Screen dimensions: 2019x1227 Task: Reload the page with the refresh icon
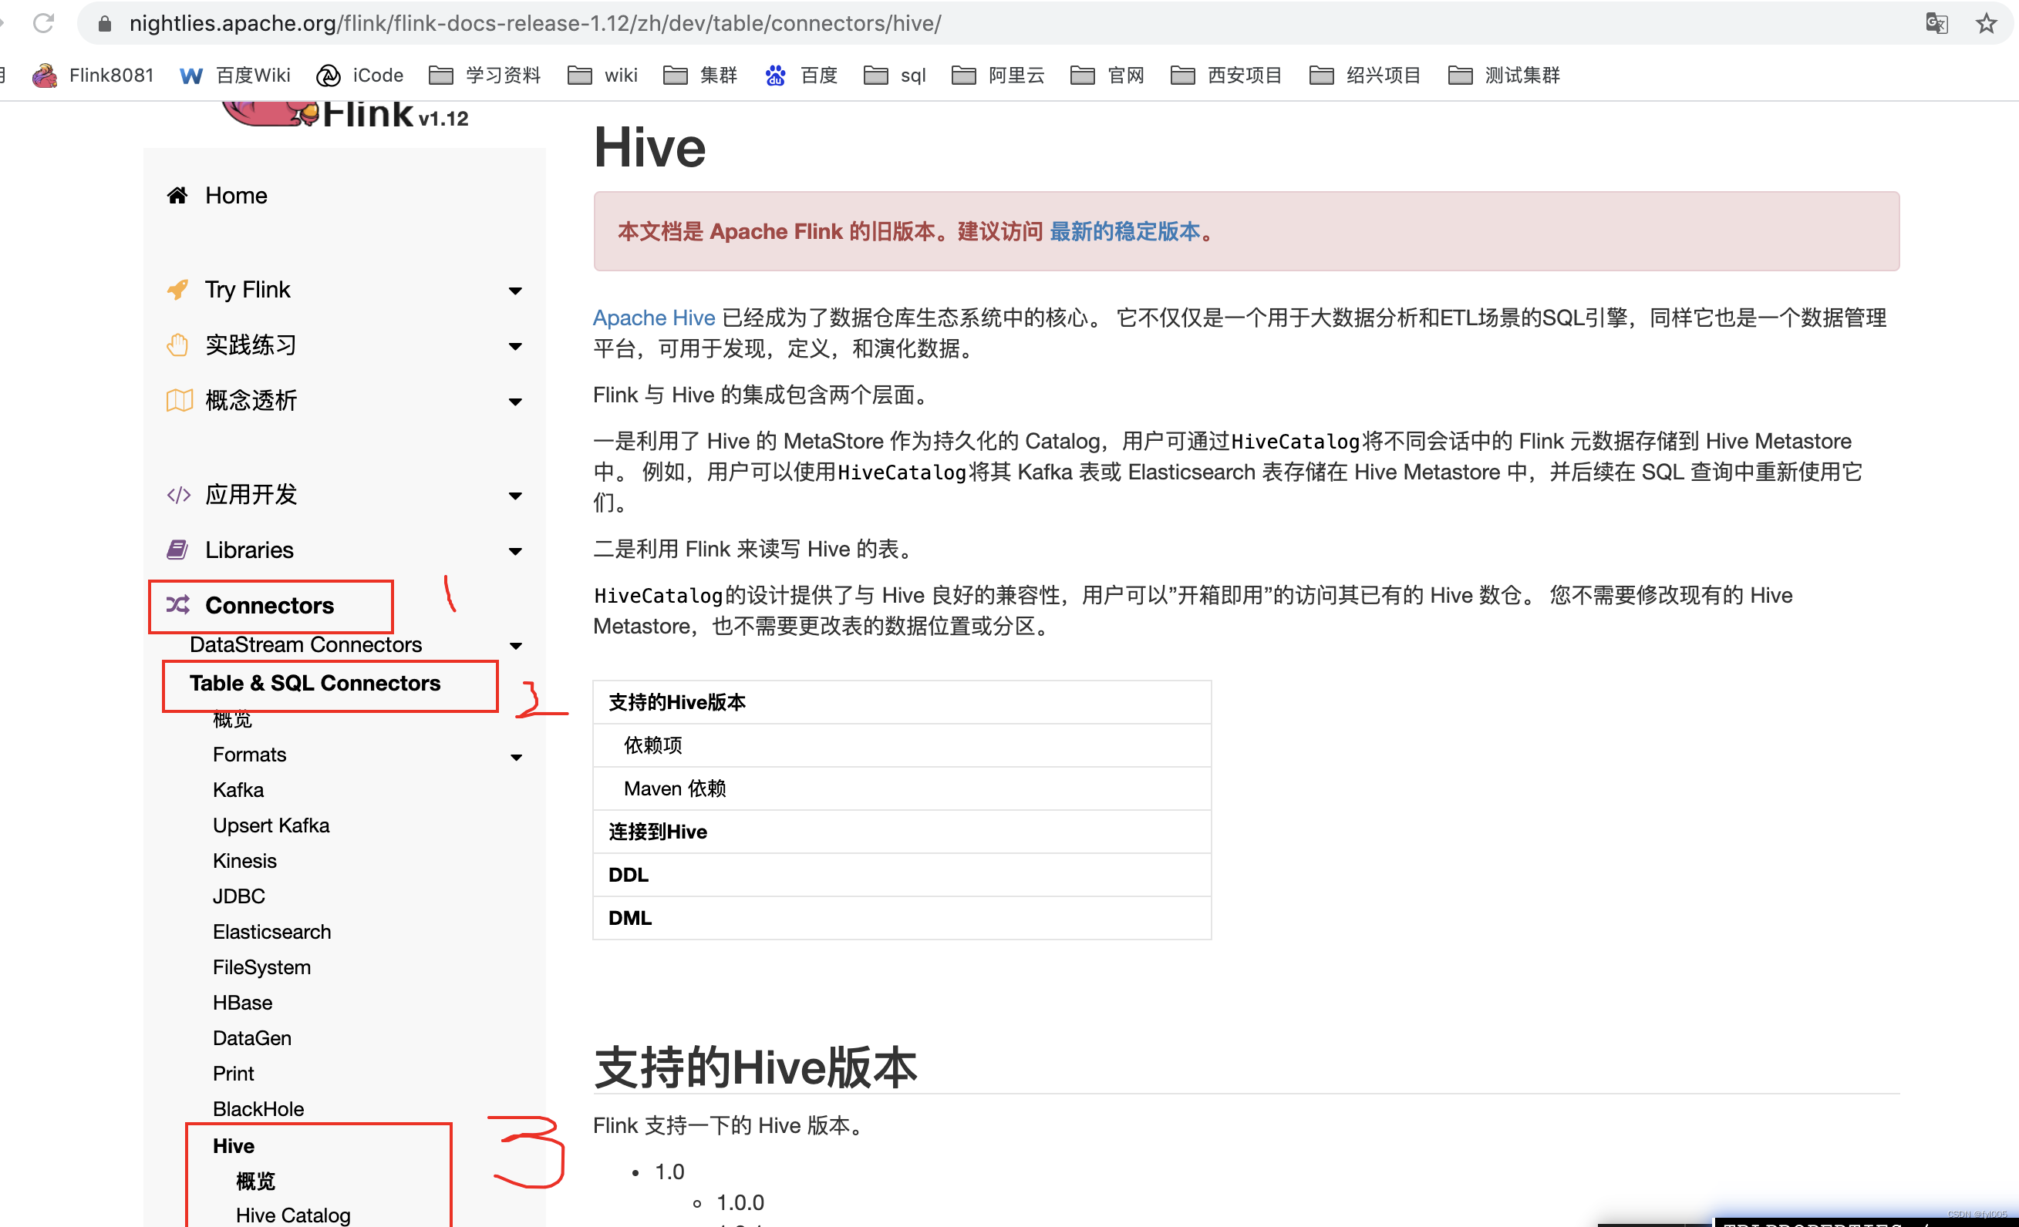pos(43,24)
